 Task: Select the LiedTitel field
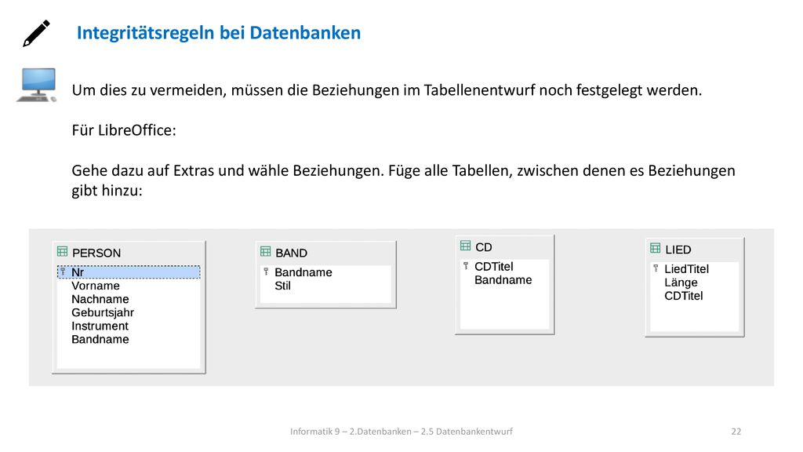(686, 269)
